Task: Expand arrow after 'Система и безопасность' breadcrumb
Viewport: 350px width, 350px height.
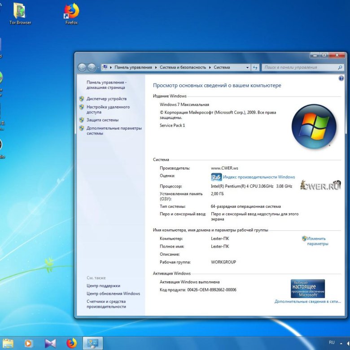Action: [210, 67]
